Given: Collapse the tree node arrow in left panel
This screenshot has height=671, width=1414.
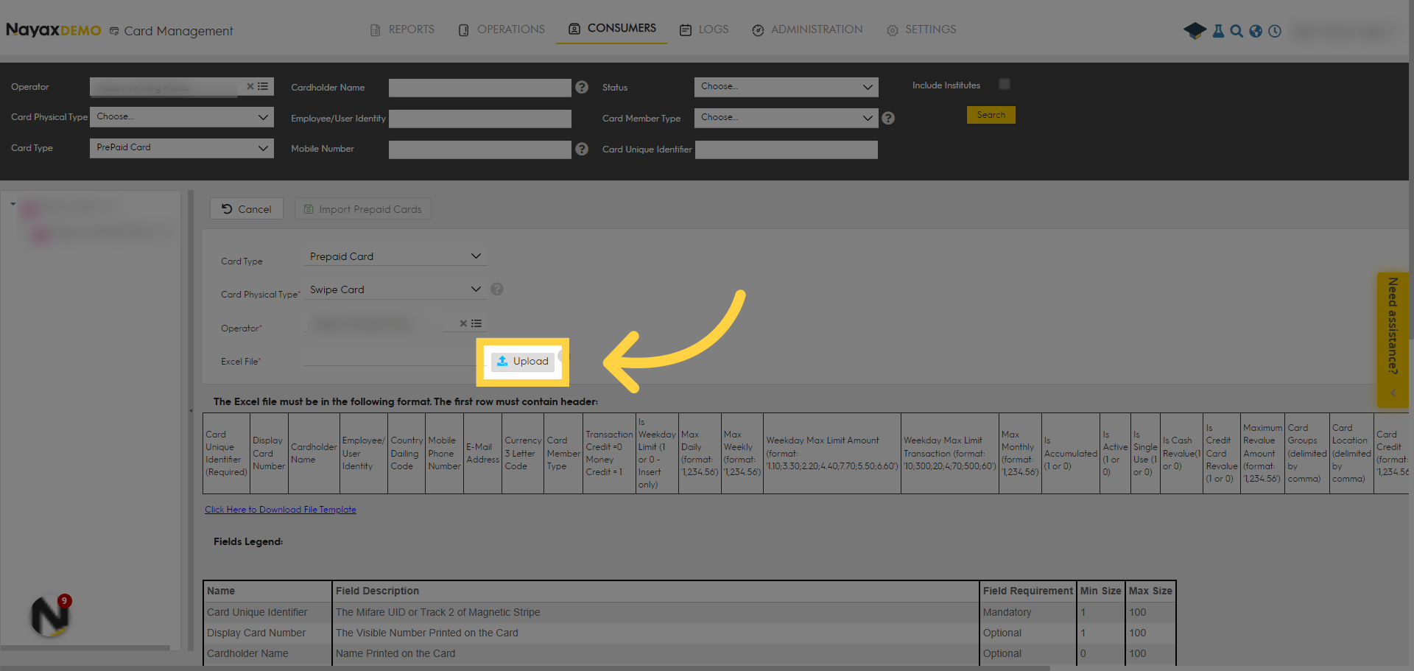Looking at the screenshot, I should click(x=13, y=204).
